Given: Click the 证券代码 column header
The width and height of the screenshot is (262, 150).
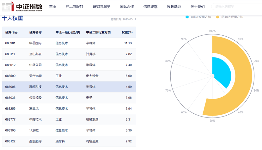Looking at the screenshot, I should 11,32.
